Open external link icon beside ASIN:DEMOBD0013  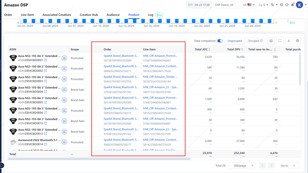(45, 123)
